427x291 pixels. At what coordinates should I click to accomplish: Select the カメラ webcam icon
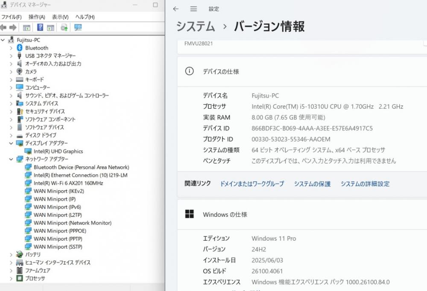(x=19, y=71)
